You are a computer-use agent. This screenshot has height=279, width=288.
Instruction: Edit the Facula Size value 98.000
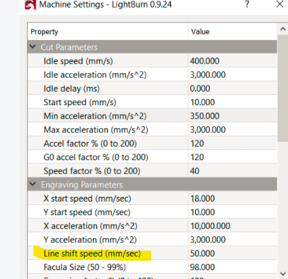coord(232,267)
